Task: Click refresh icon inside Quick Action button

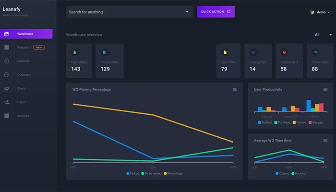Action: coord(229,12)
